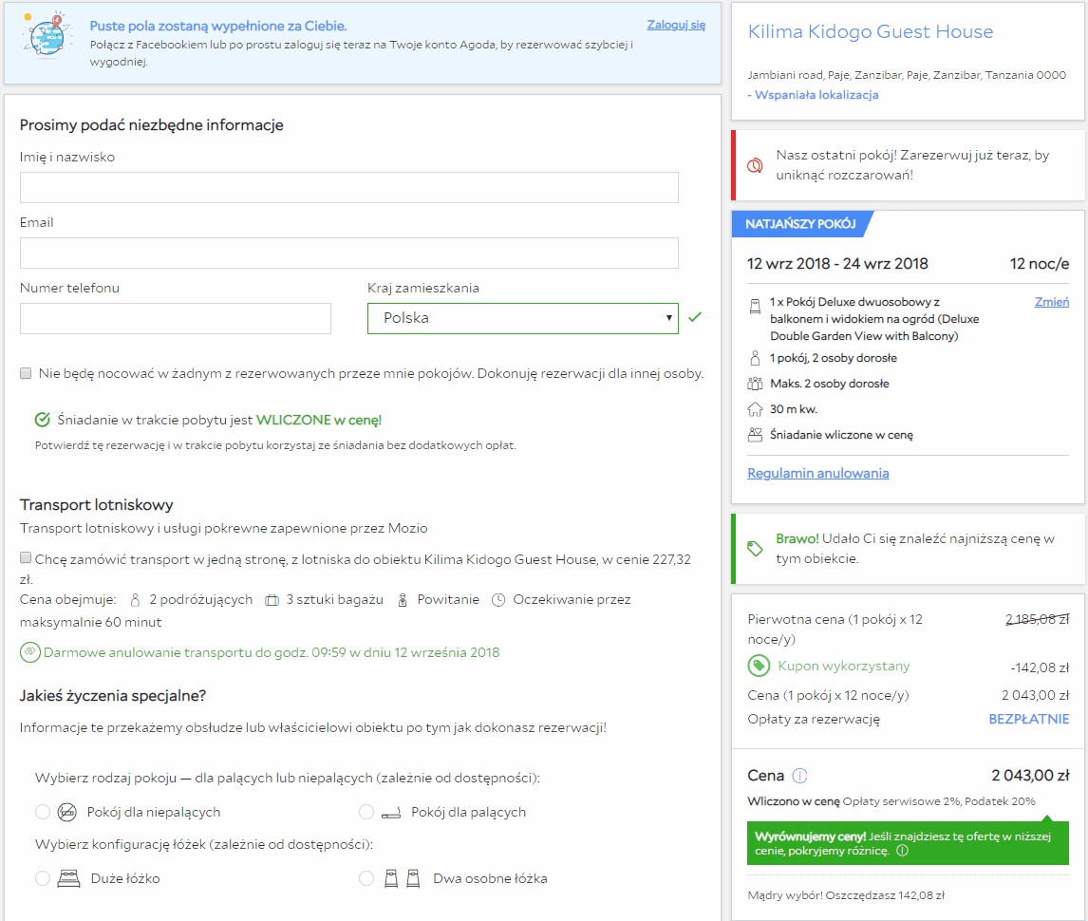
Task: Click 'Jakieś życzenia specjalne?' heading
Action: click(113, 695)
